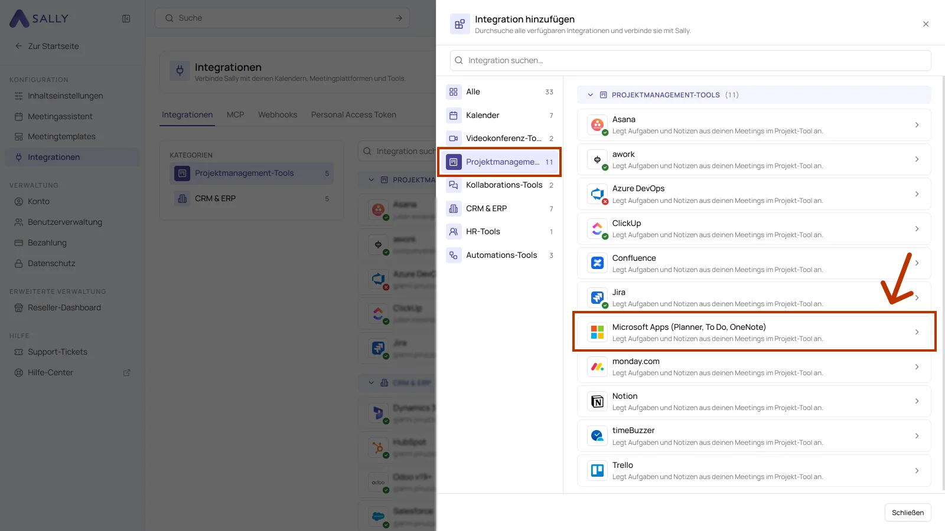The width and height of the screenshot is (945, 531).
Task: Click the Notion logo icon
Action: [x=597, y=401]
